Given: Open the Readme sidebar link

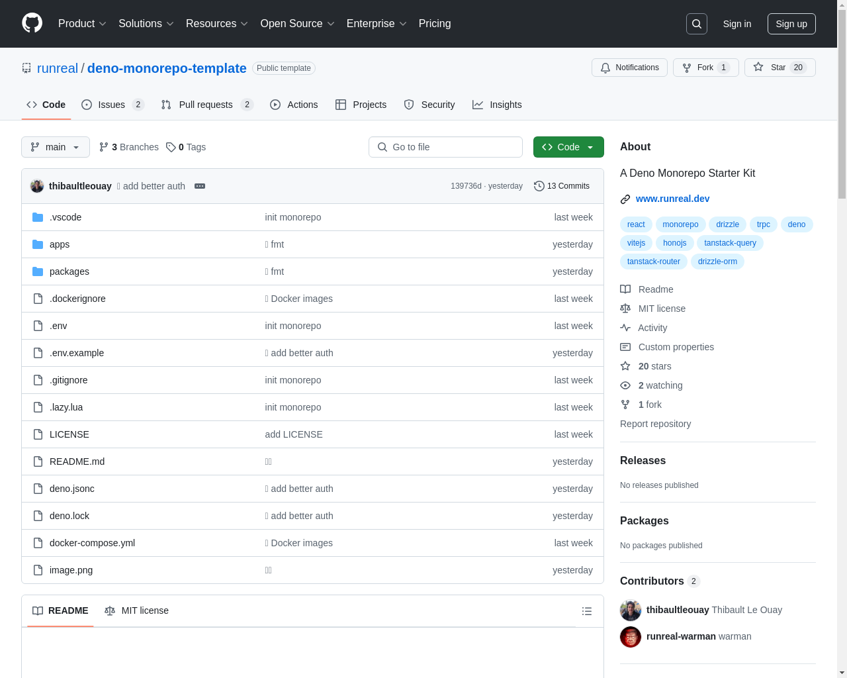Looking at the screenshot, I should tap(646, 289).
